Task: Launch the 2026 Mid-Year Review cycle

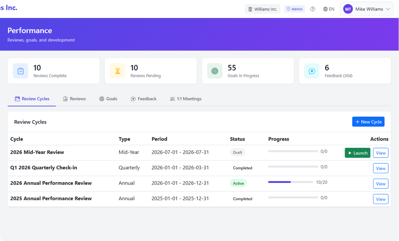Action: pos(357,153)
